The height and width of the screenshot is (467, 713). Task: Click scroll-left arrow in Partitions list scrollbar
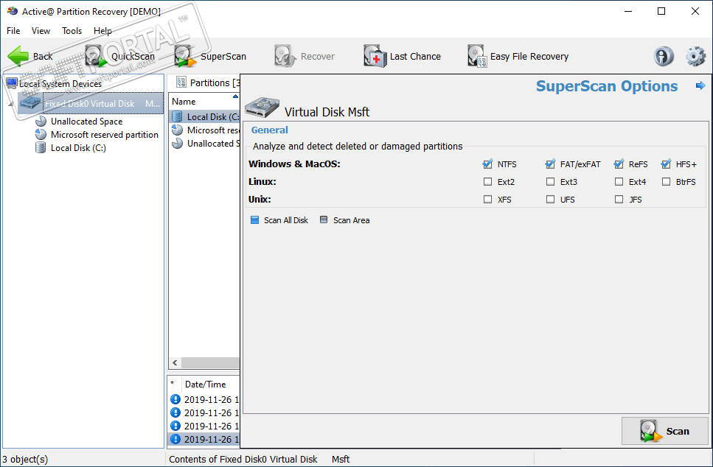[175, 362]
